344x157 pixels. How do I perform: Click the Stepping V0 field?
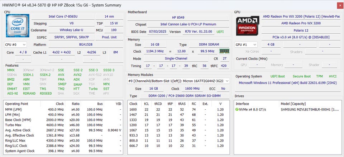tap(71, 23)
